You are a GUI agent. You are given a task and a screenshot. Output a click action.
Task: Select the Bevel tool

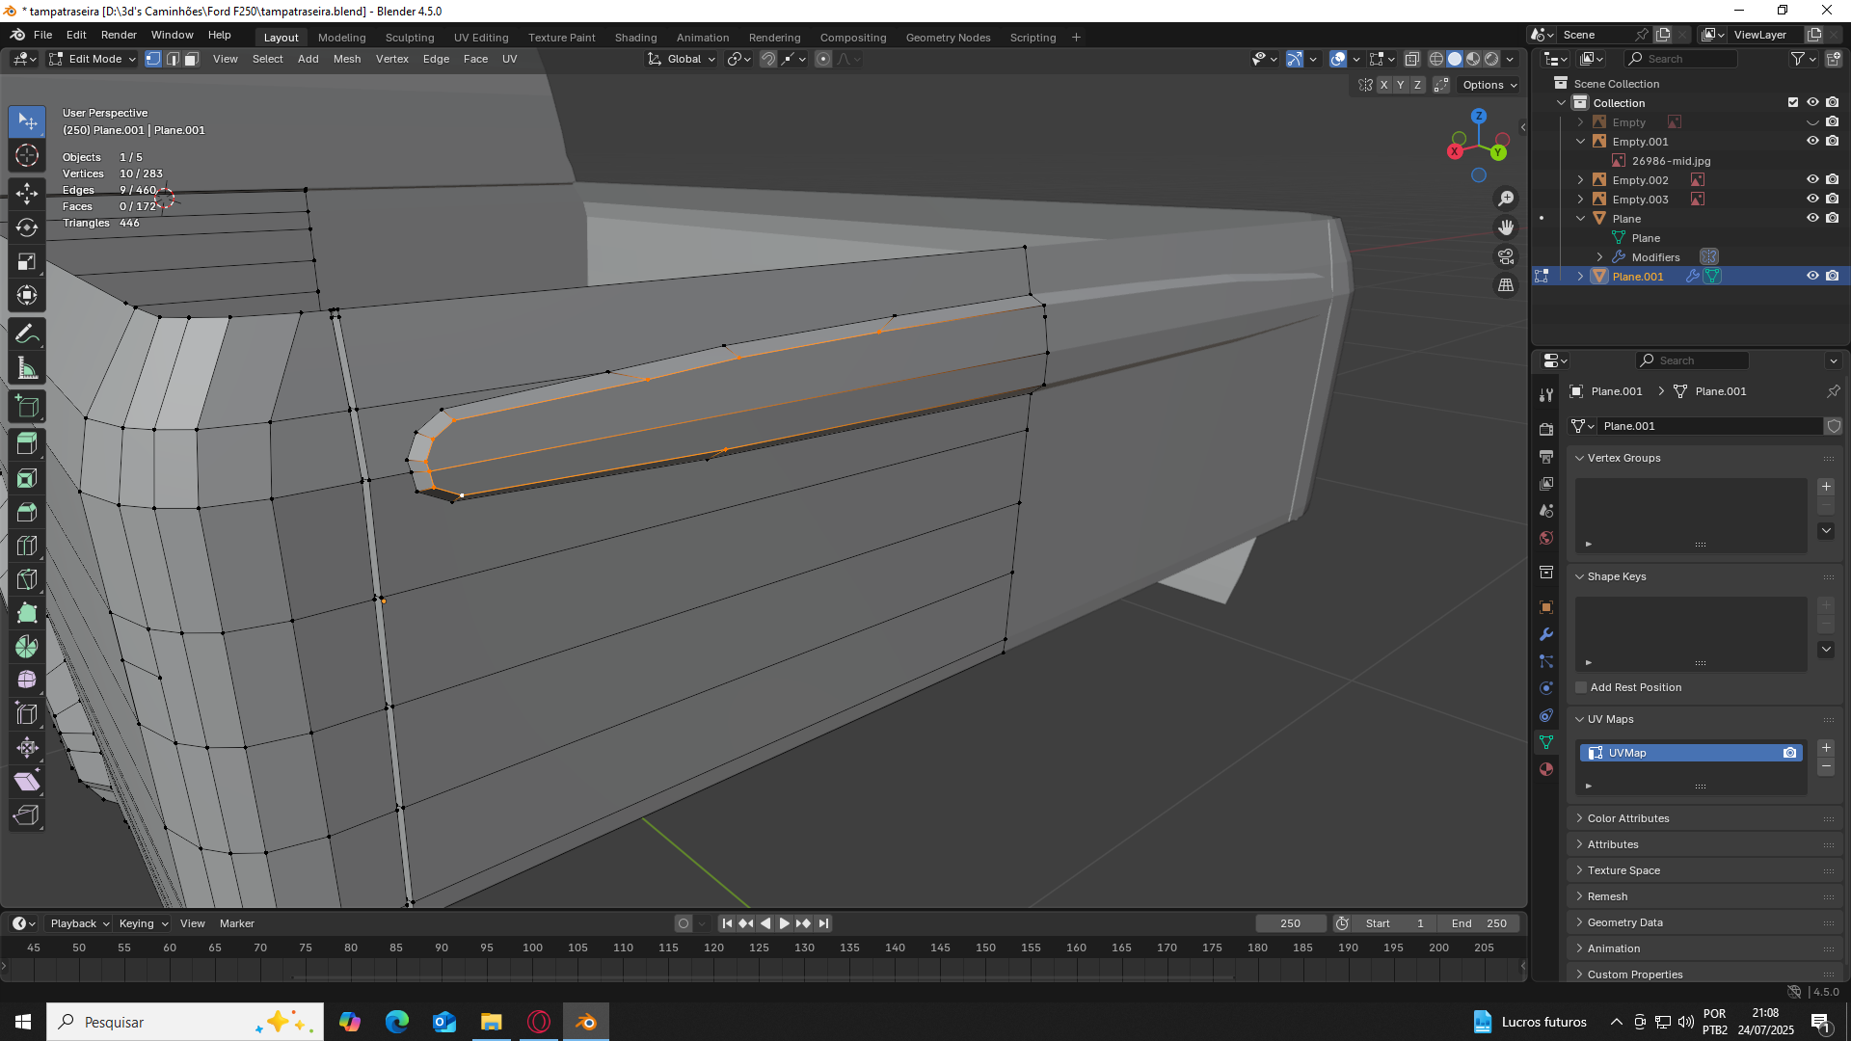click(27, 512)
